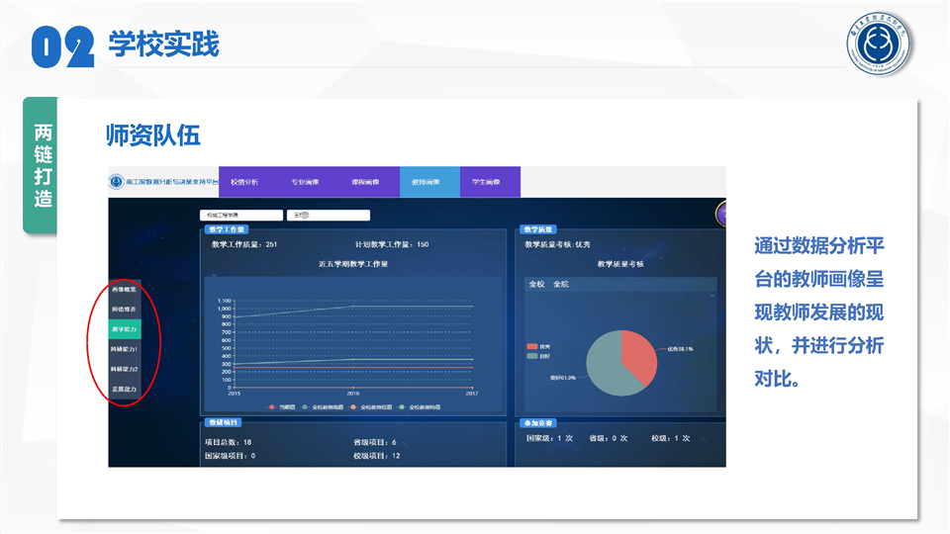Open 科研能力2 in the side menu

coord(125,369)
